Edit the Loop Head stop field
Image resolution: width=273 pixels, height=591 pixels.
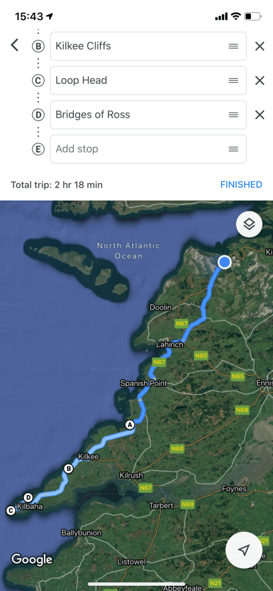tap(148, 80)
